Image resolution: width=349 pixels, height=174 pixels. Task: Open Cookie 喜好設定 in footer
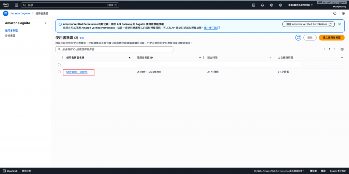(338, 171)
